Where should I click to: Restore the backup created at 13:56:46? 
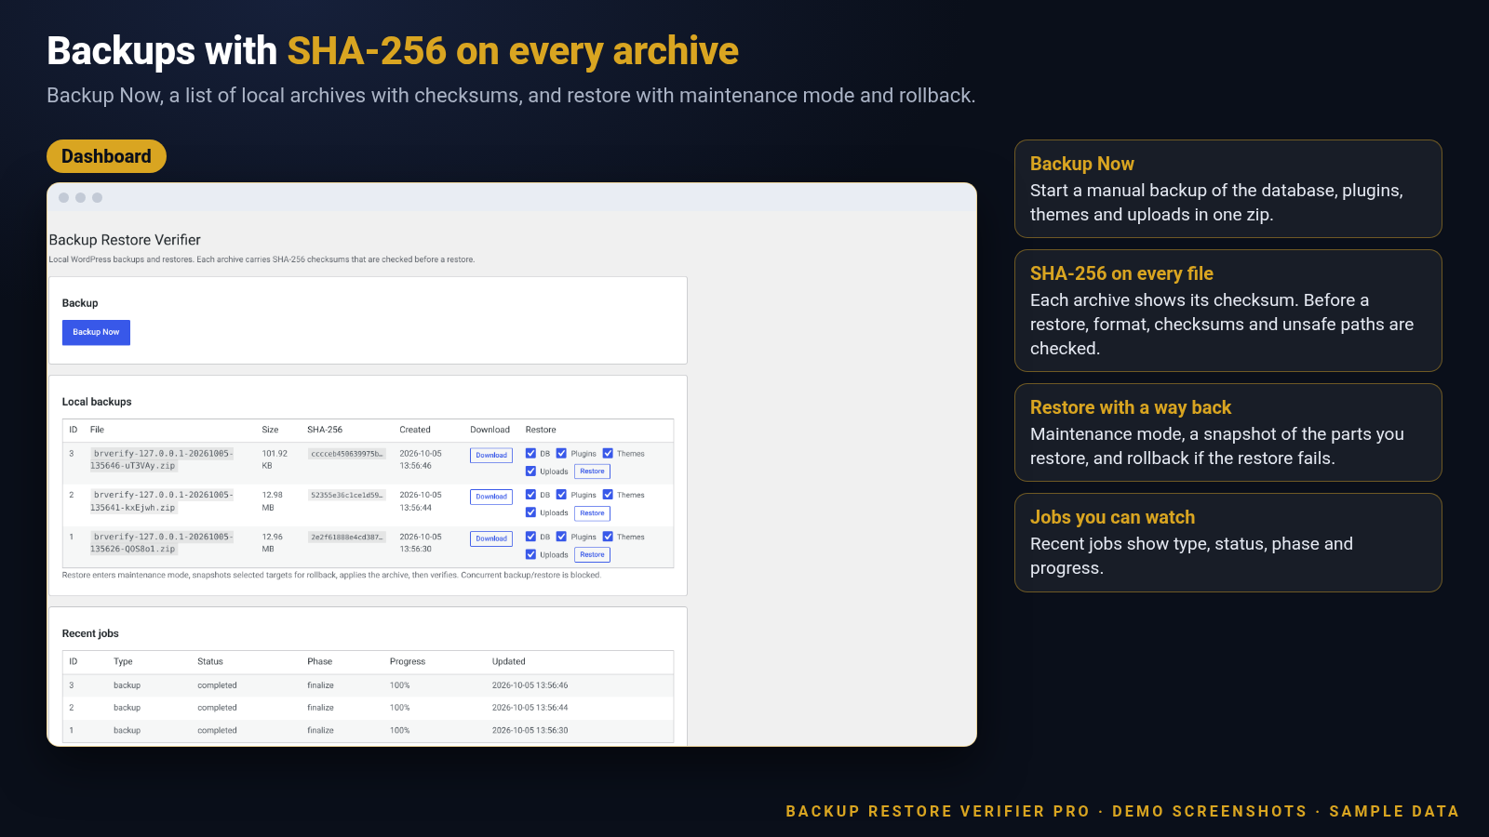point(592,472)
